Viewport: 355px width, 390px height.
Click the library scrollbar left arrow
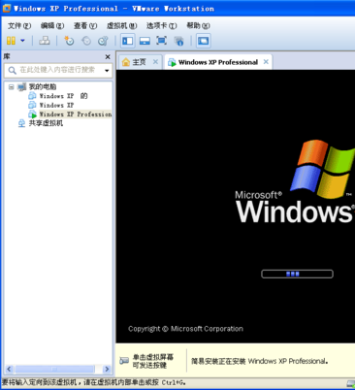tap(9, 369)
